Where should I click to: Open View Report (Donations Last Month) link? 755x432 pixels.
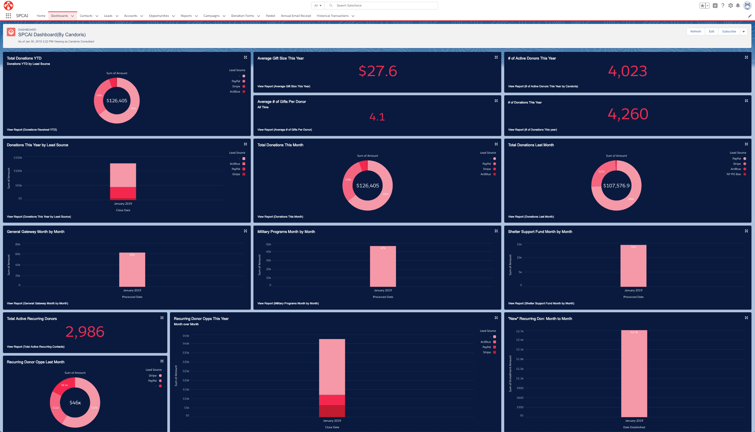531,217
